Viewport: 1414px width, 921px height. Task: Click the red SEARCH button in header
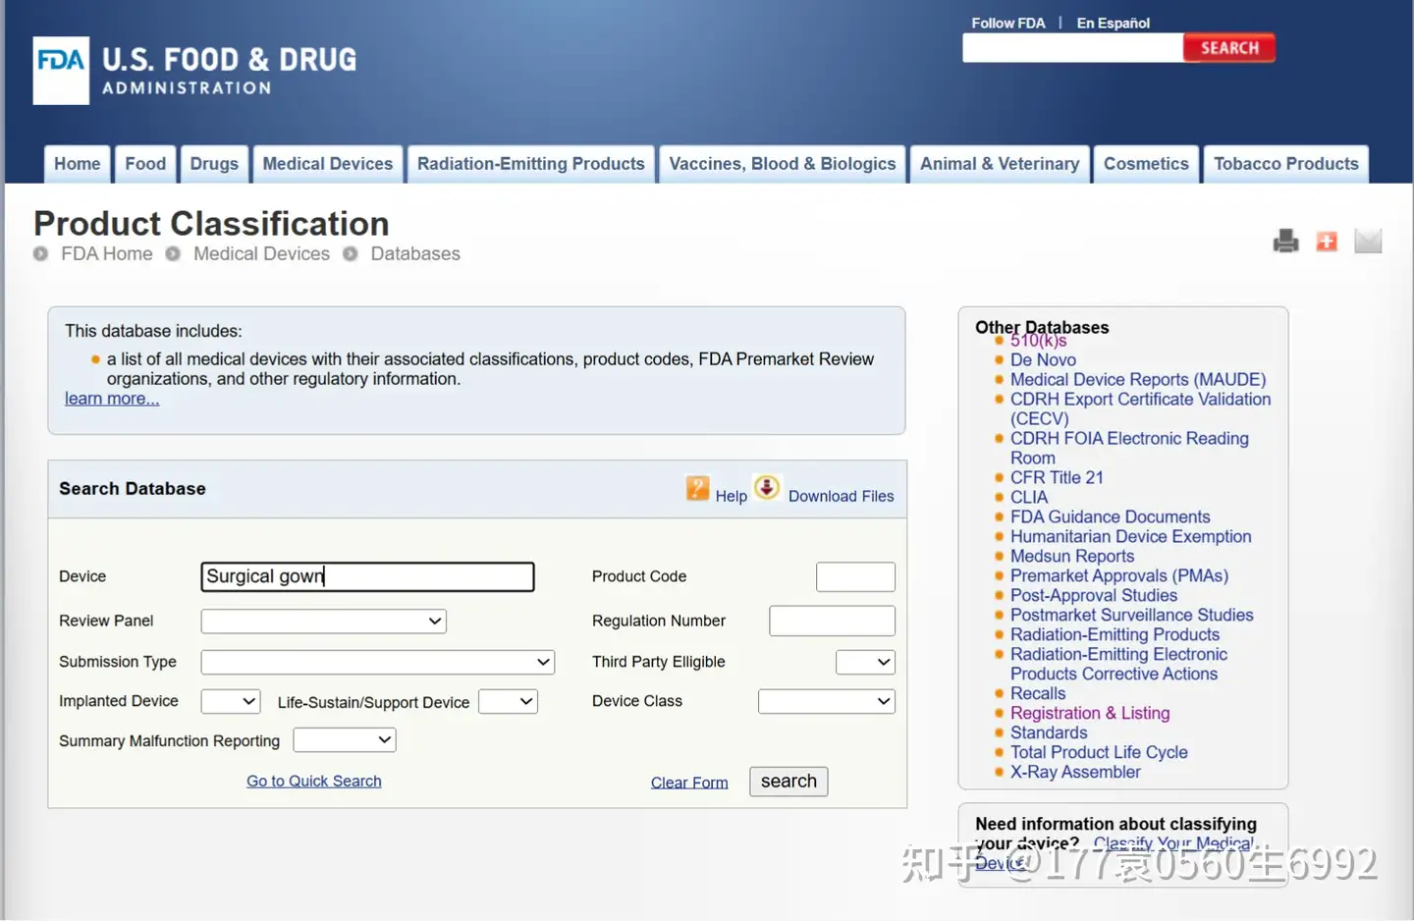[x=1229, y=48]
